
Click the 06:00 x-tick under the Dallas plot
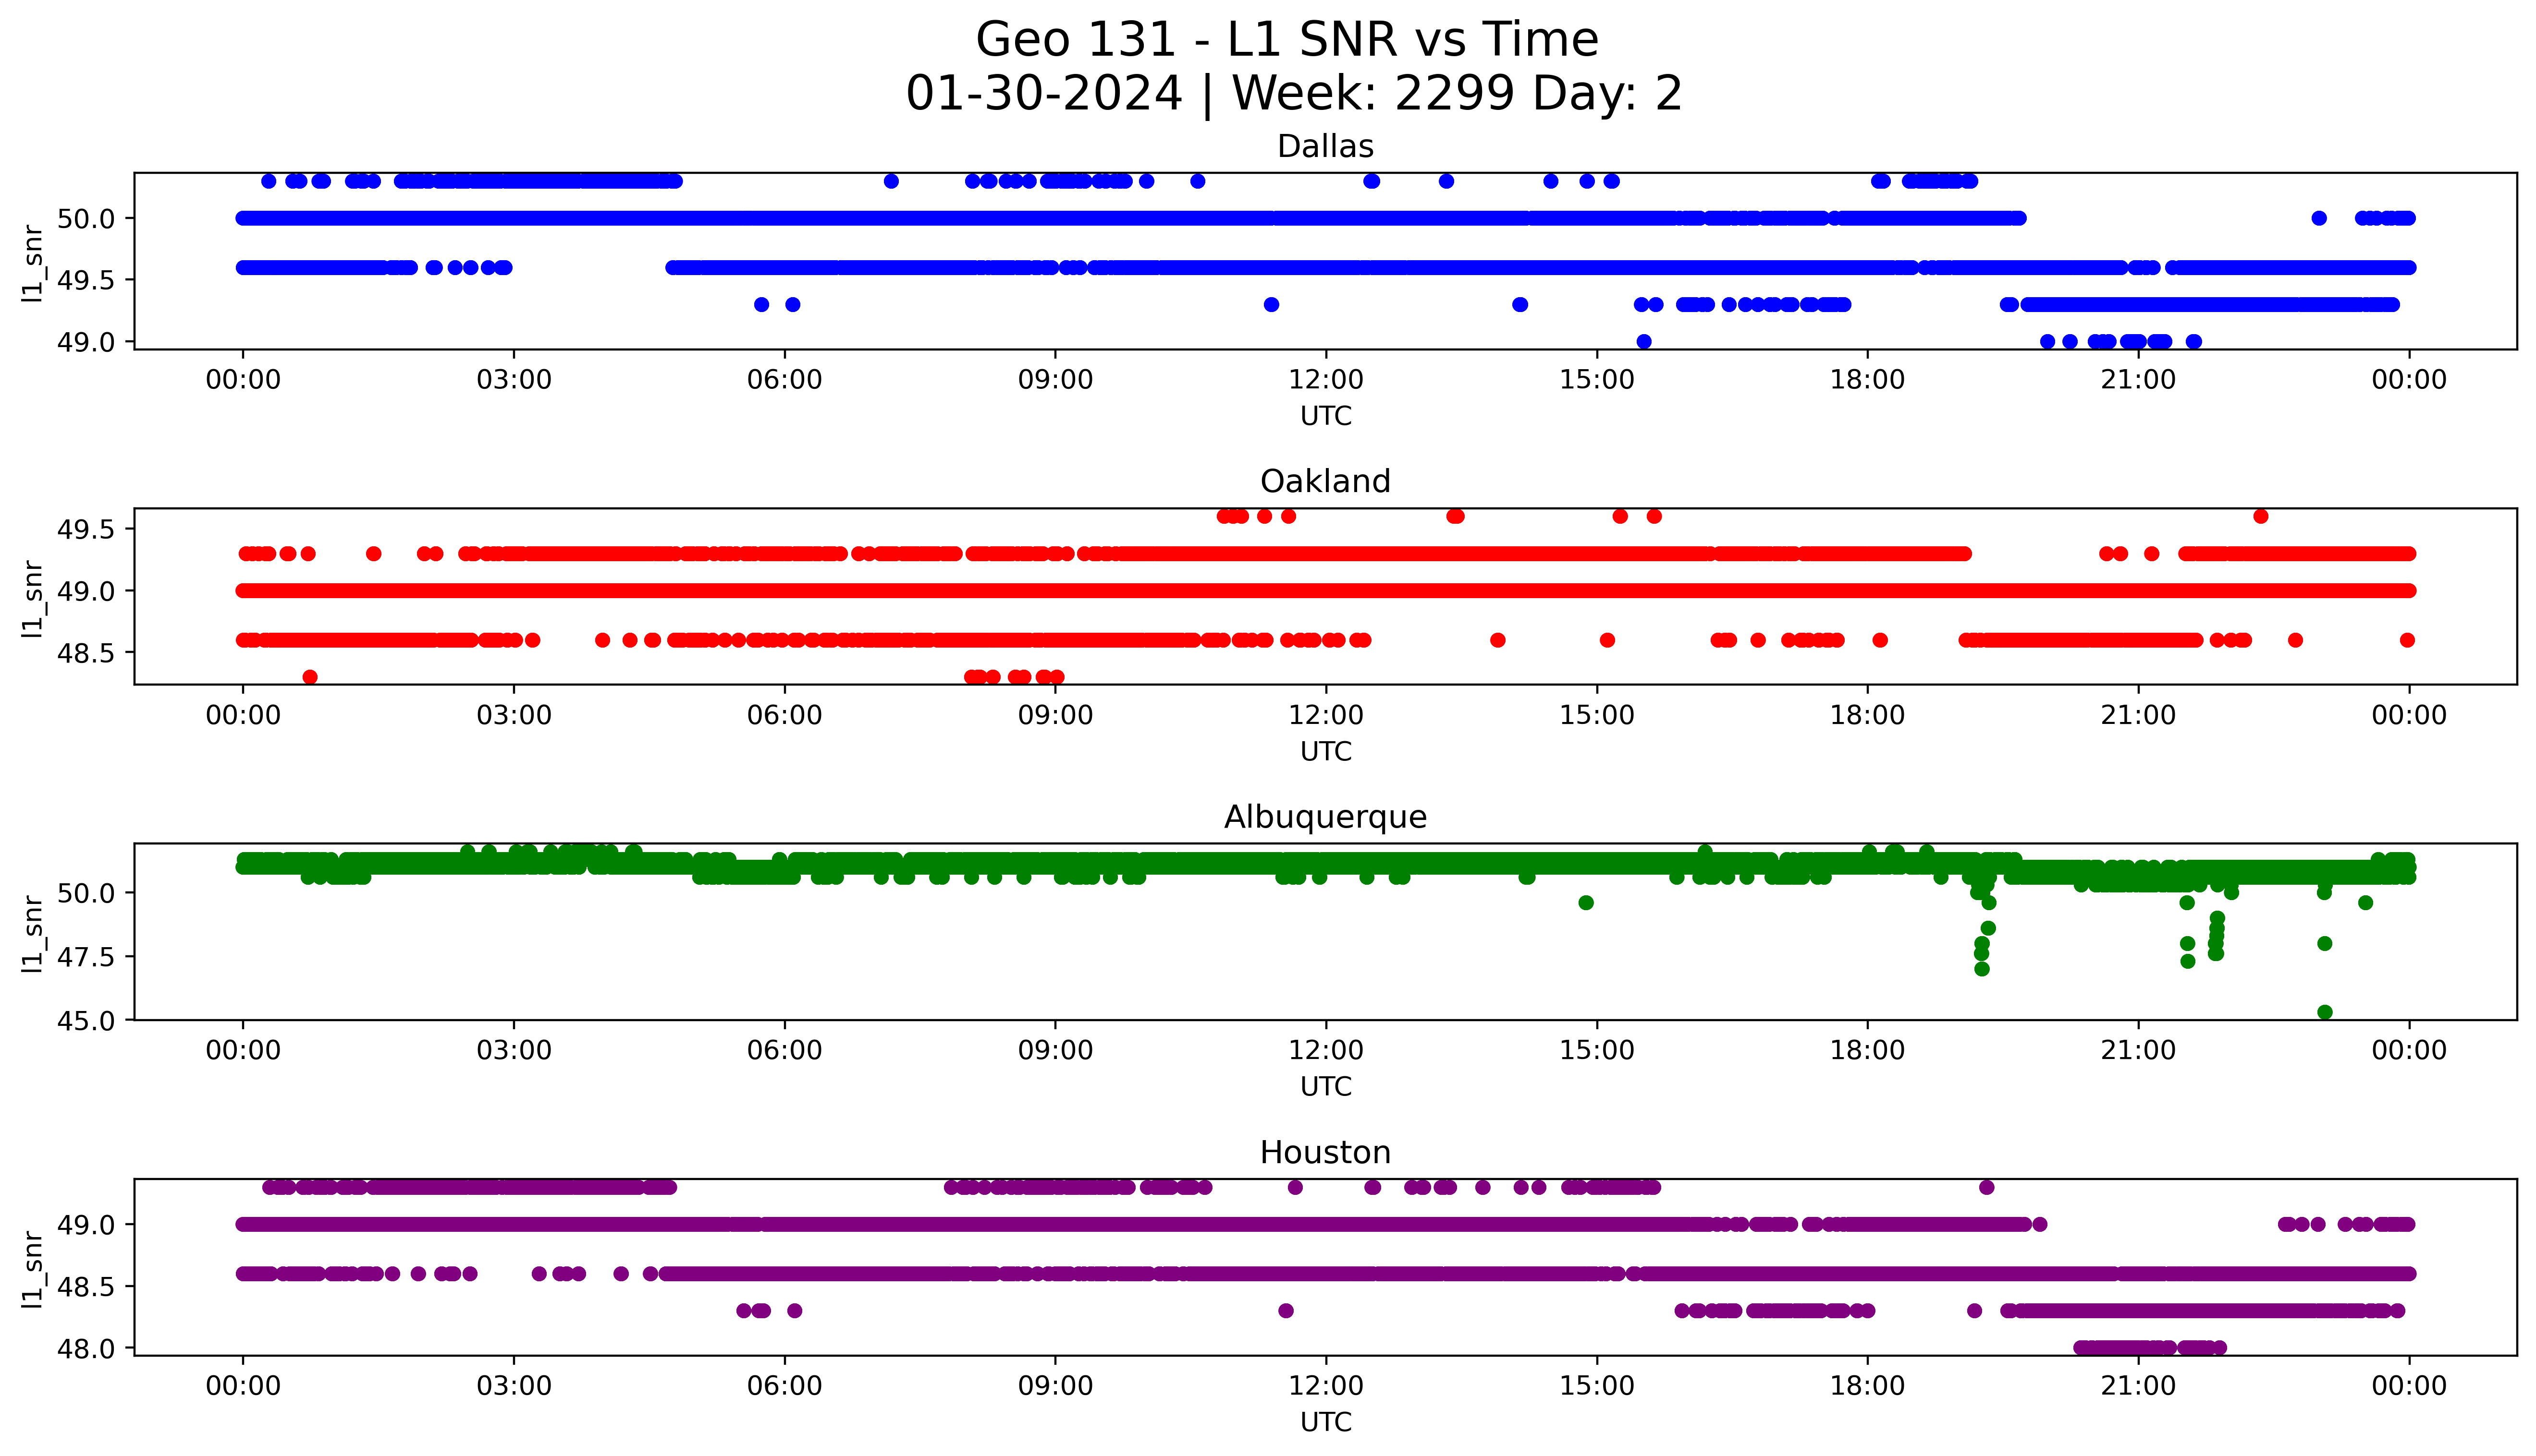(x=785, y=380)
